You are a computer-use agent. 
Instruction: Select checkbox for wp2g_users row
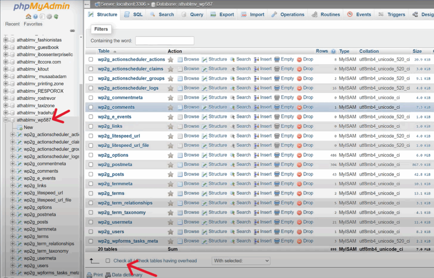click(91, 231)
